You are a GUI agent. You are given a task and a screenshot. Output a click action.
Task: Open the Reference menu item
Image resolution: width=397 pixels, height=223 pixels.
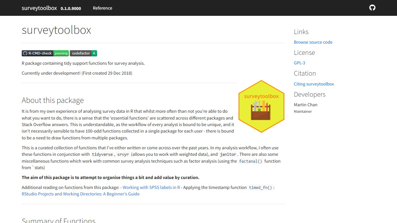(x=103, y=8)
